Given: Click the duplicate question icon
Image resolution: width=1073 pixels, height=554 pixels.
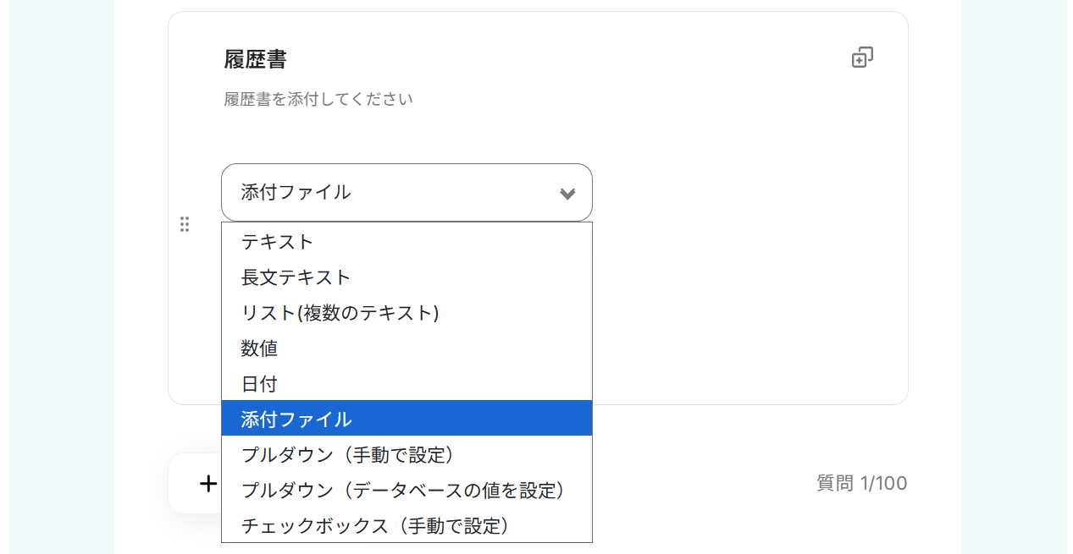Looking at the screenshot, I should [x=862, y=58].
